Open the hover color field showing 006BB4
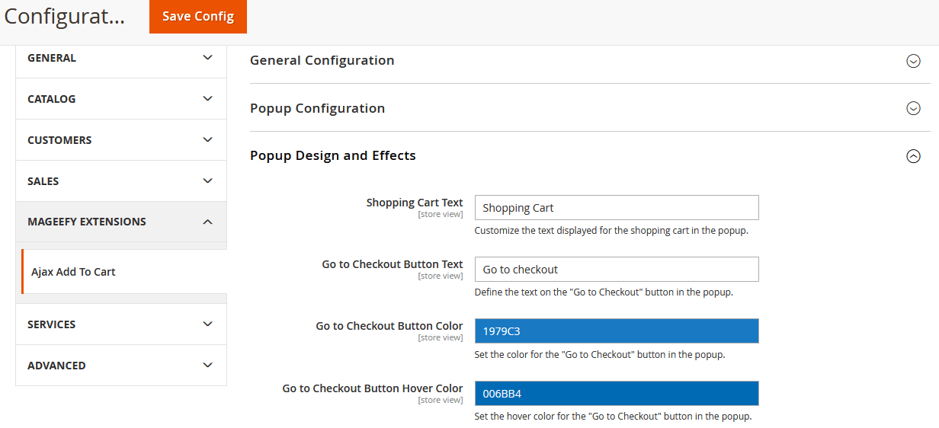This screenshot has width=939, height=428. (x=616, y=394)
